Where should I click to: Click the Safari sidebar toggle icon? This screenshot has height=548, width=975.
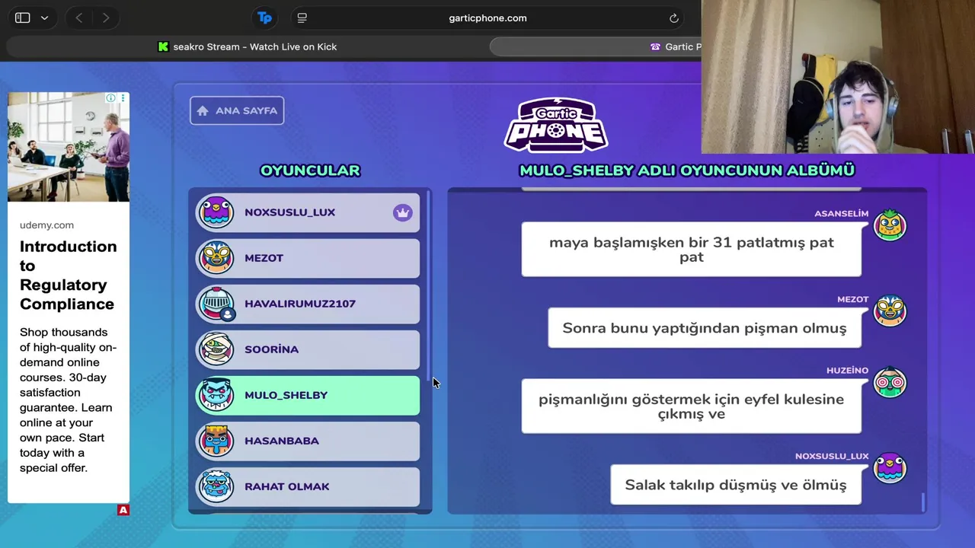(22, 18)
